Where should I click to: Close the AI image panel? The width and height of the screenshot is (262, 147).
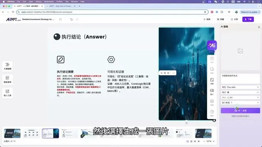coord(259,27)
